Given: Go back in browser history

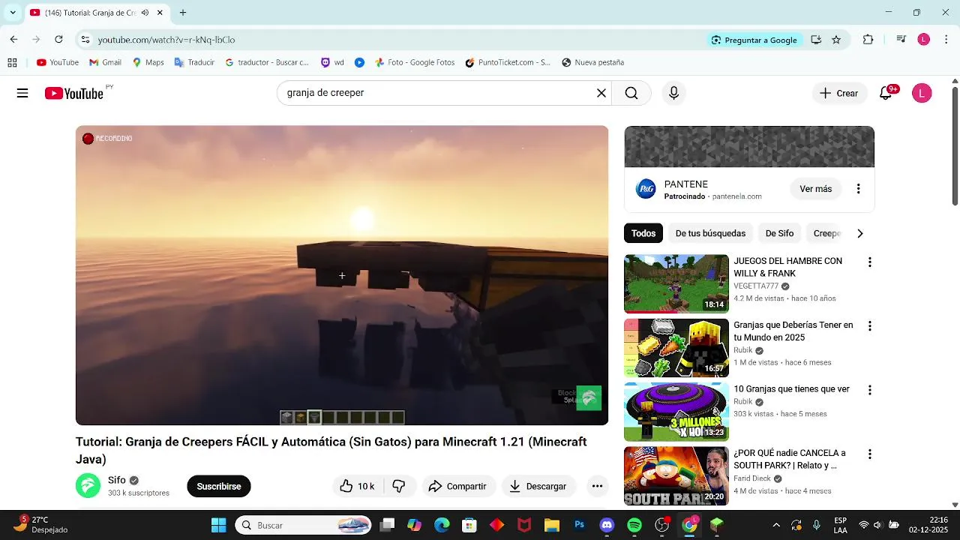Looking at the screenshot, I should [13, 40].
